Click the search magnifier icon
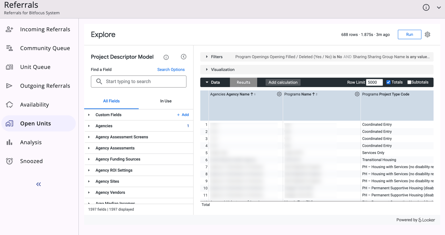The width and height of the screenshot is (445, 235). click(x=99, y=82)
